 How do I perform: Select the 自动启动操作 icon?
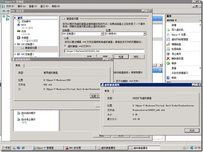click(x=19, y=113)
